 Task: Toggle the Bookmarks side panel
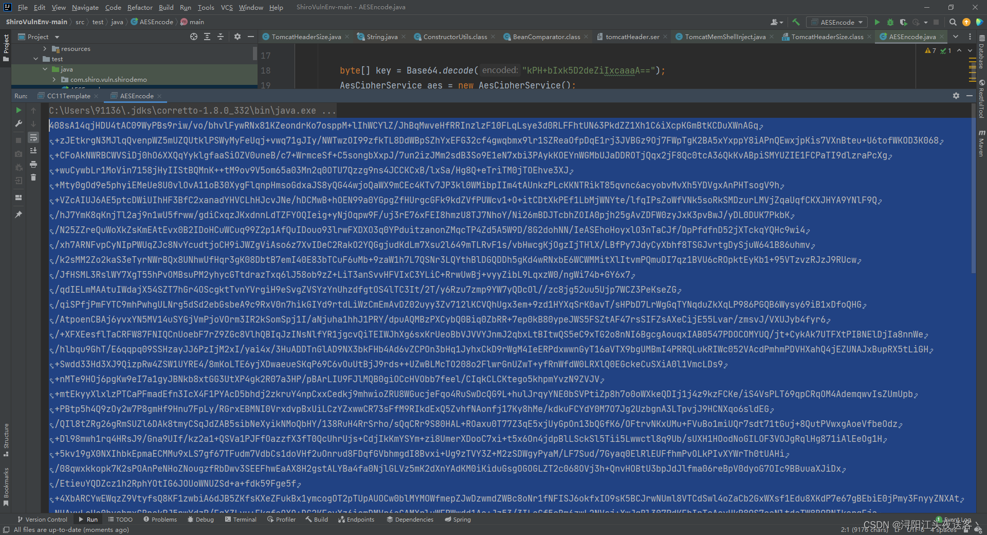tap(6, 487)
